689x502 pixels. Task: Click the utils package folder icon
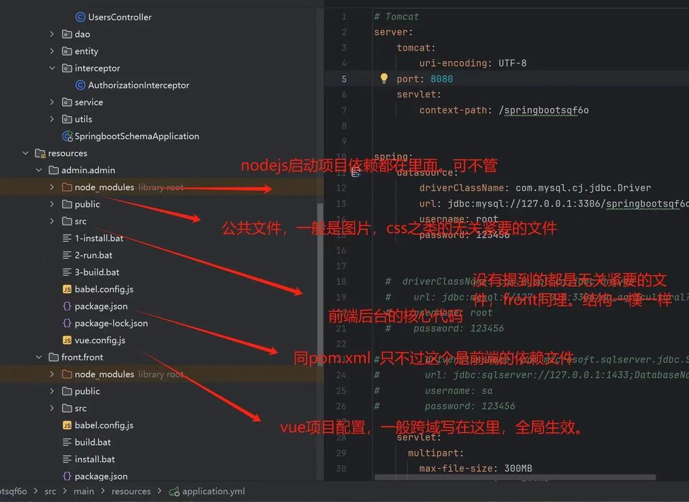[x=66, y=119]
